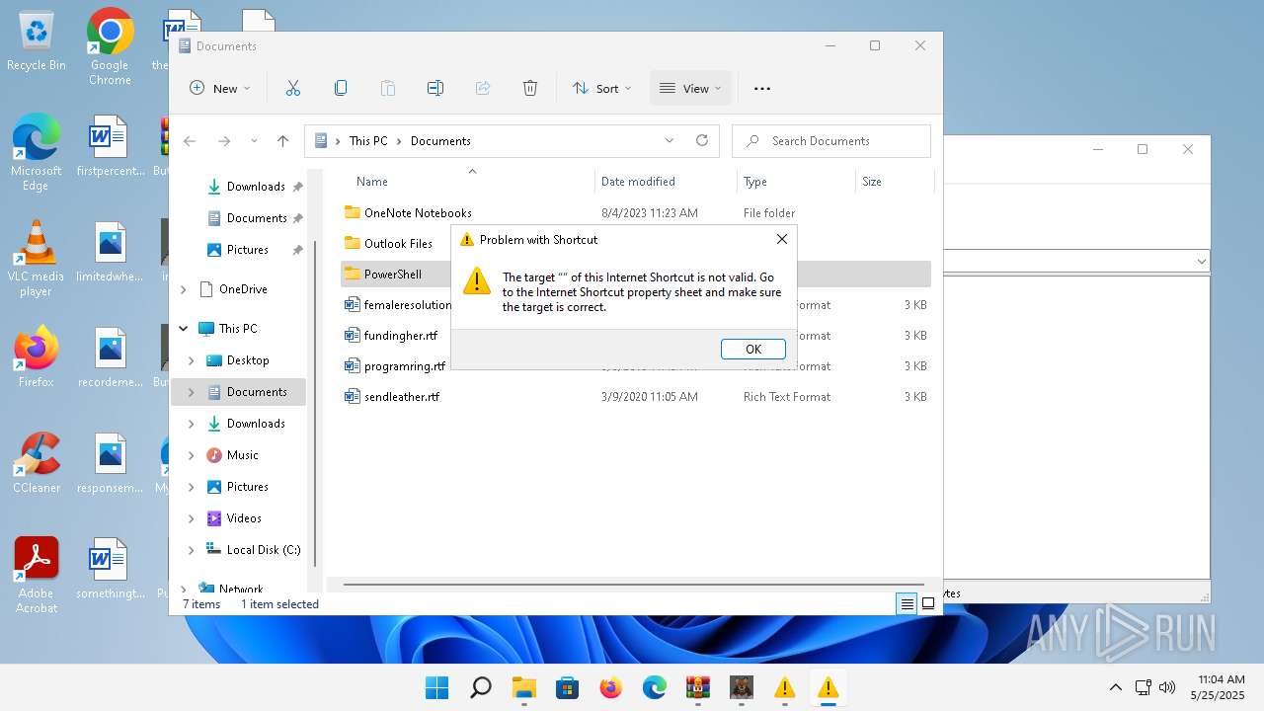Open VLC media player desktop shortcut
1264x711 pixels.
click(x=36, y=259)
